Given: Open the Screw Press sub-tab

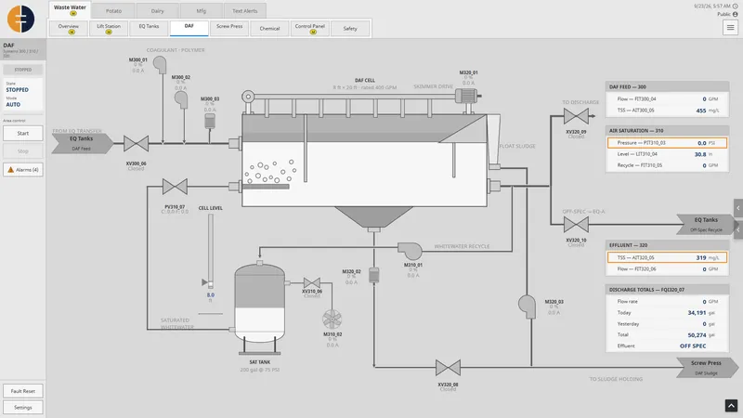Looking at the screenshot, I should pos(229,29).
